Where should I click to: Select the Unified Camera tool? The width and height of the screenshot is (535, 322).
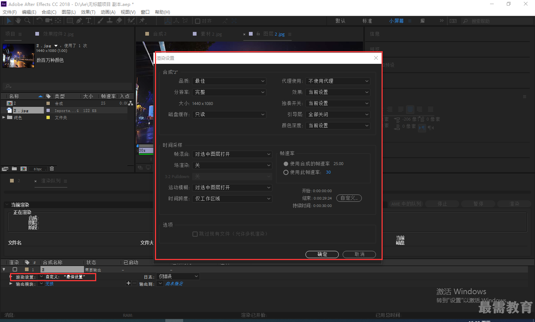tap(49, 21)
